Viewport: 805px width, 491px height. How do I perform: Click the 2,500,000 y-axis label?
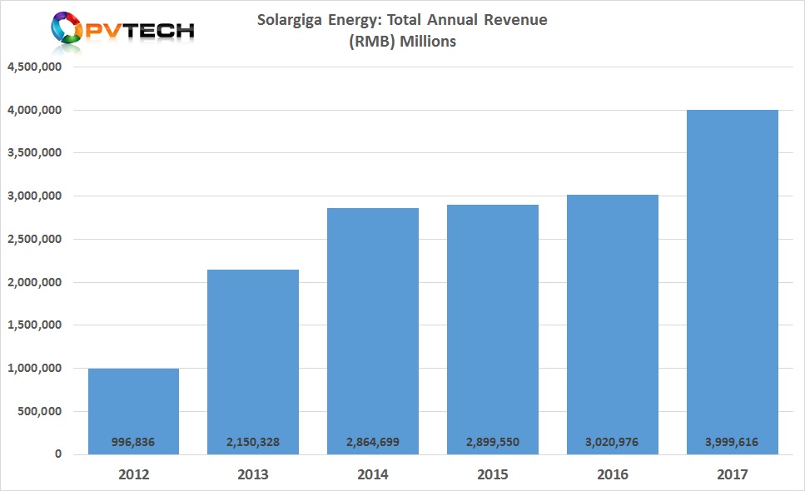[x=34, y=239]
